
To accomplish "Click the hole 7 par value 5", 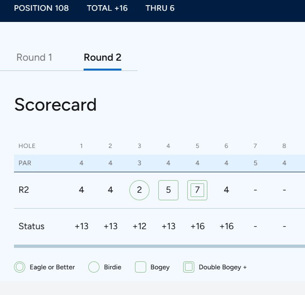I will [255, 163].
